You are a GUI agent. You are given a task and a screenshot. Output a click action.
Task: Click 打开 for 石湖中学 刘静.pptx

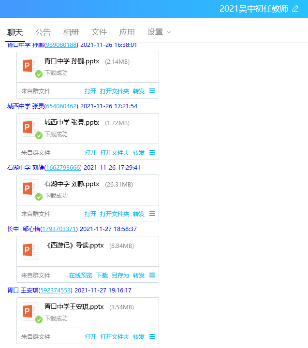[90, 214]
